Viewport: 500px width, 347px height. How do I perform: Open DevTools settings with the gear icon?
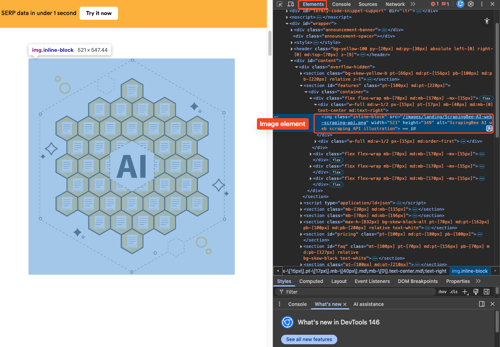[x=471, y=4]
